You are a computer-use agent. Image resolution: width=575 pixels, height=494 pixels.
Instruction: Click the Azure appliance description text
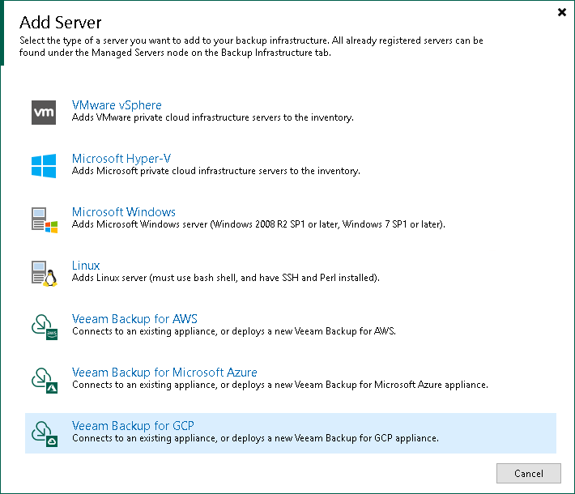point(279,385)
